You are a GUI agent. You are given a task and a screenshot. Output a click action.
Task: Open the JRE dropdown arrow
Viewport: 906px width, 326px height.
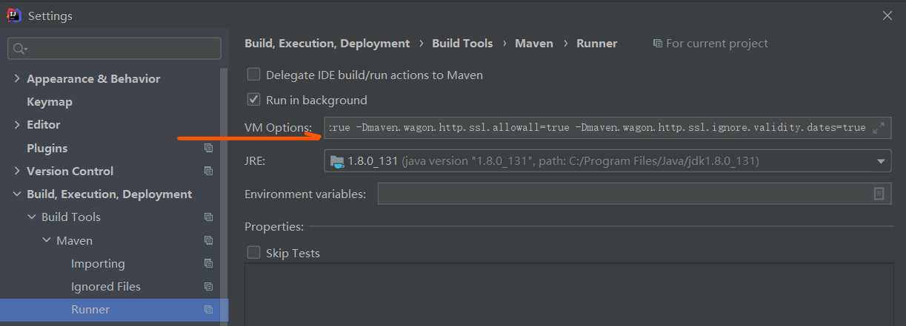[882, 161]
